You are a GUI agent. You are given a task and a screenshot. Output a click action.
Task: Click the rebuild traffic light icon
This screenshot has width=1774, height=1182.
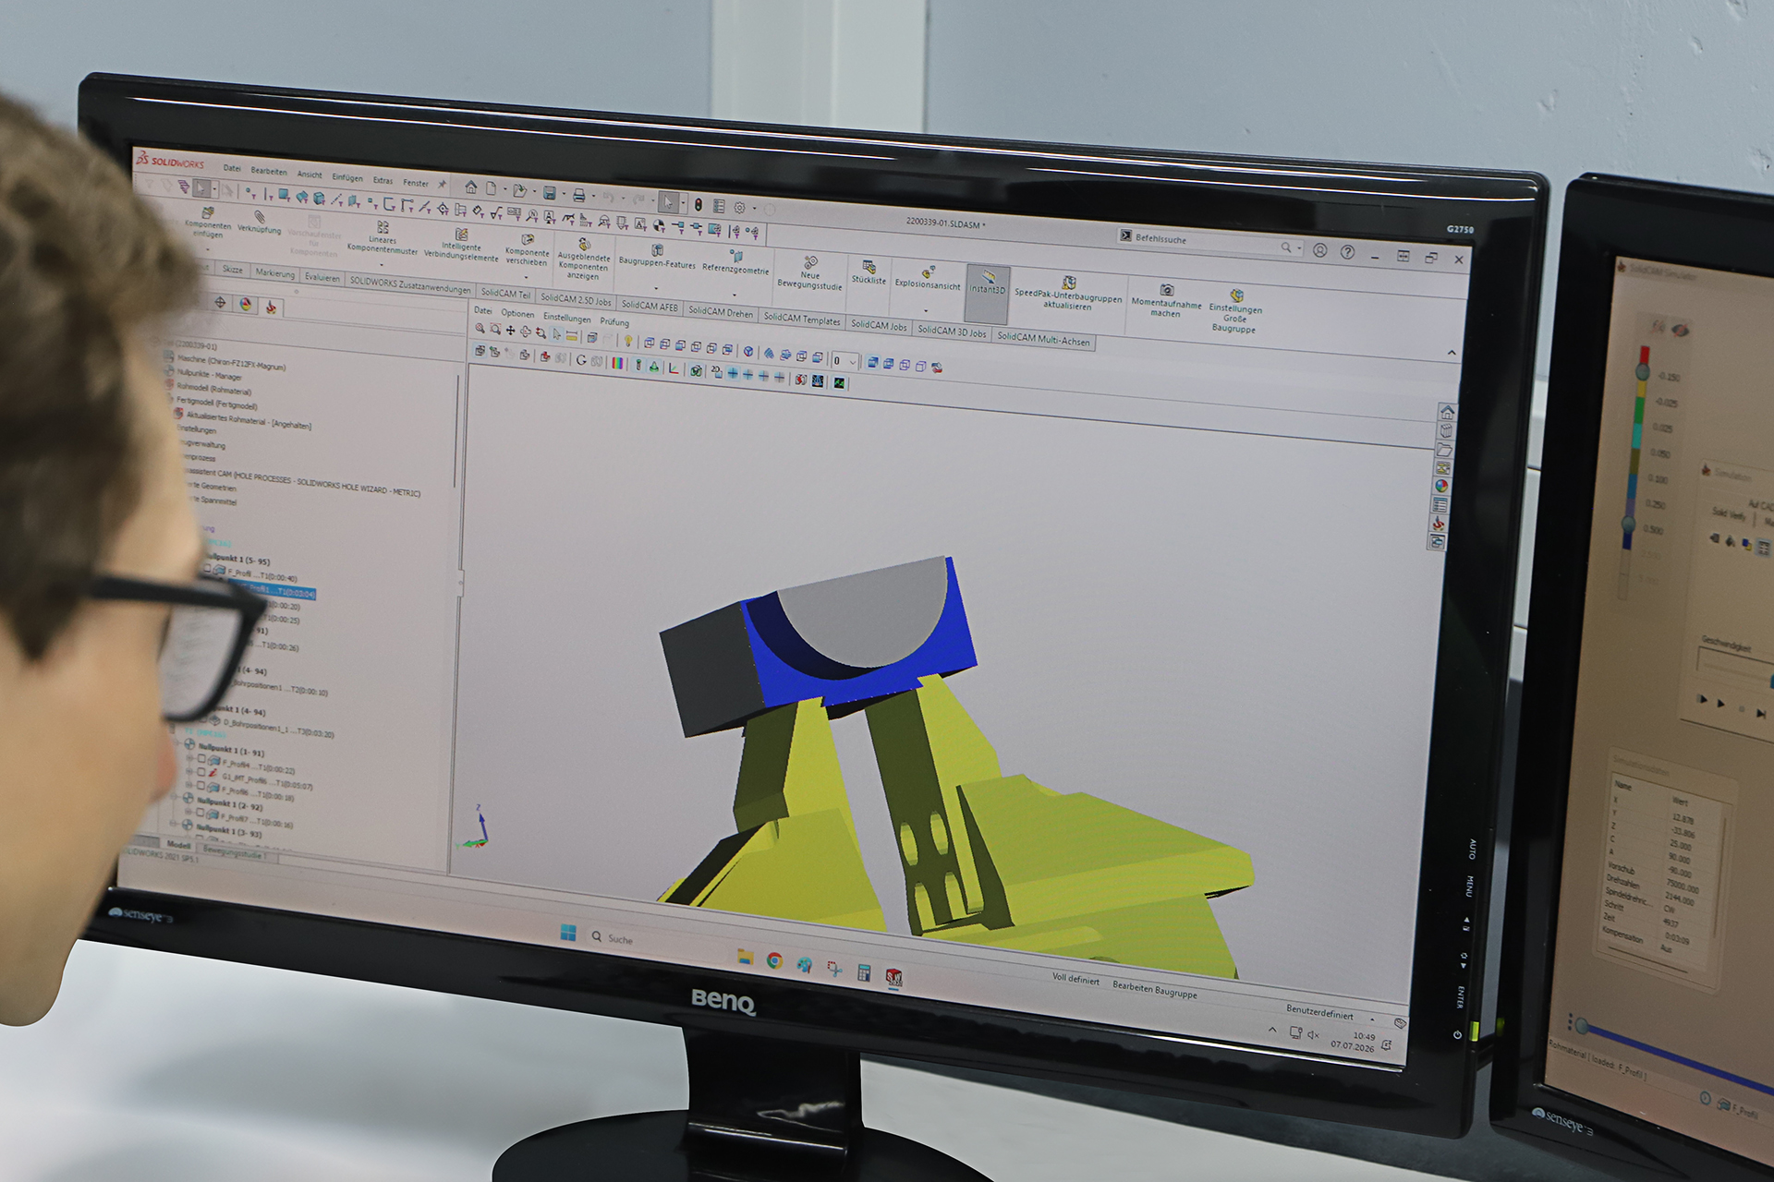tap(699, 204)
